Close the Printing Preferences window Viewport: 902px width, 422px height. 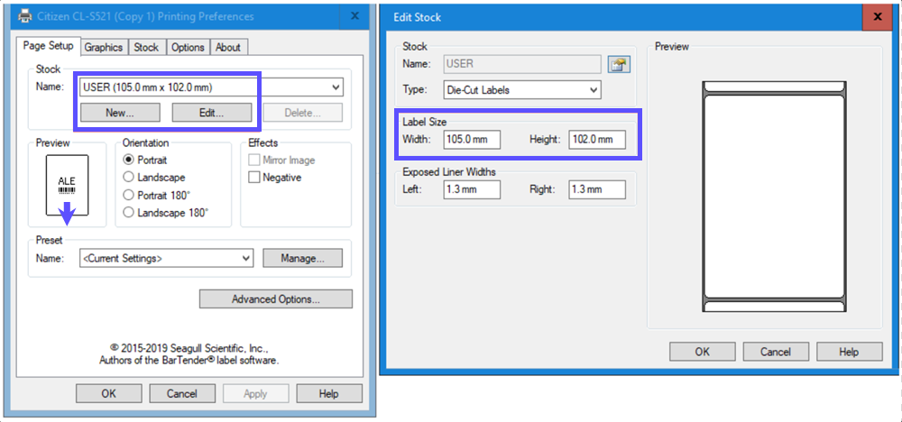(x=354, y=16)
